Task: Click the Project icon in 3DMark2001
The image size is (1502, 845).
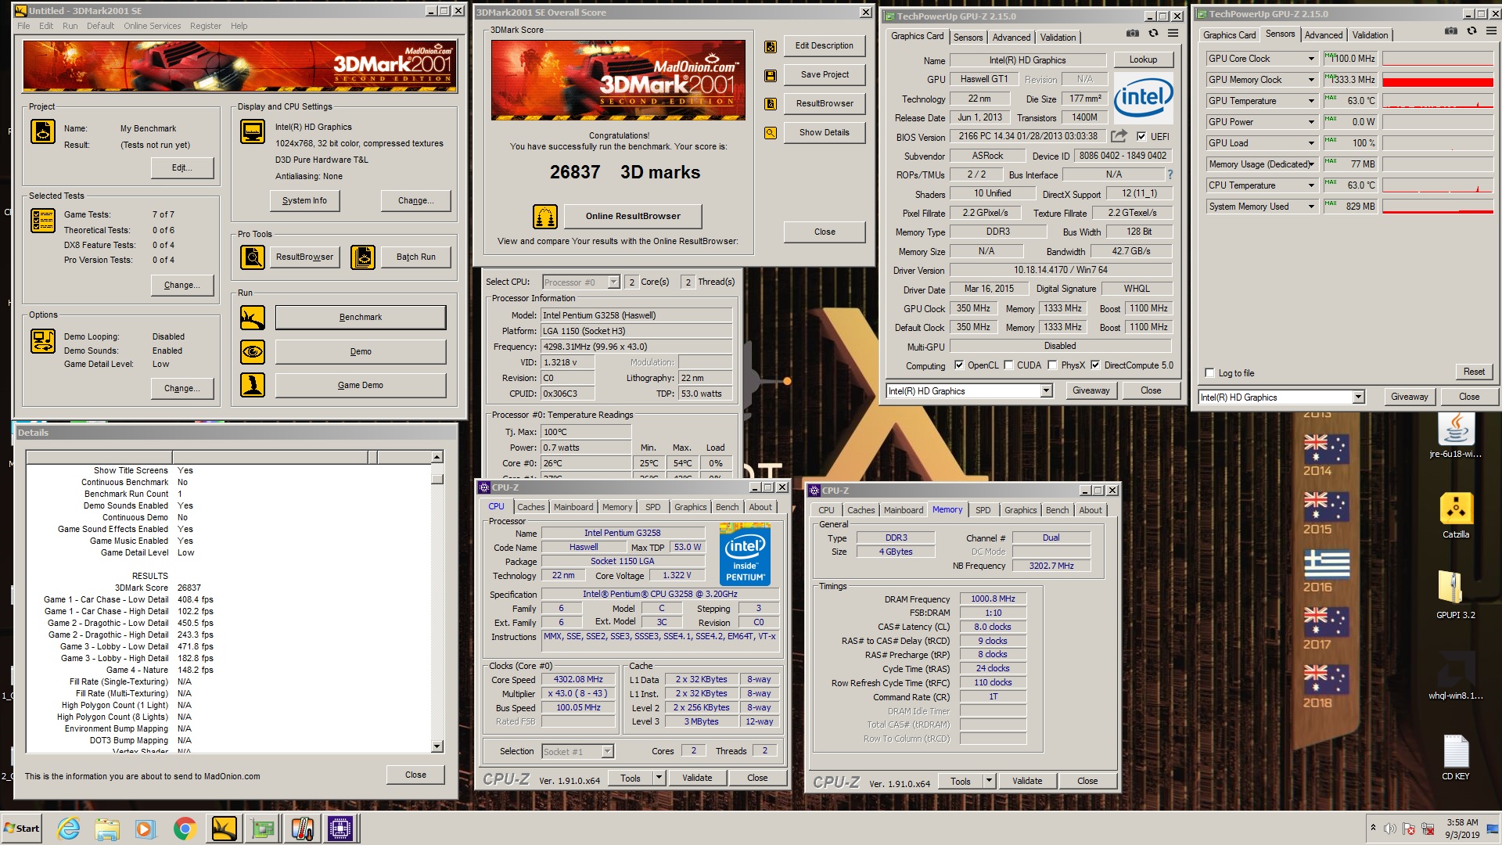Action: pyautogui.click(x=43, y=131)
